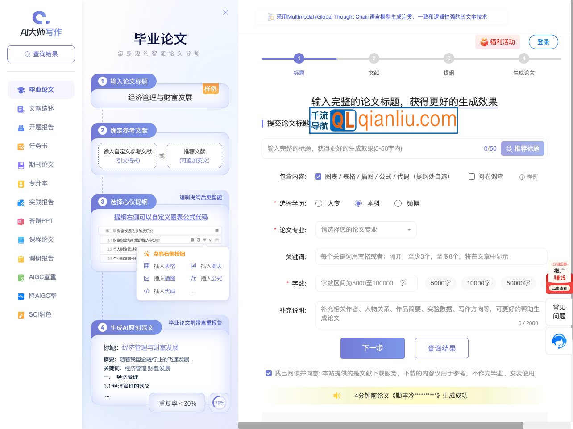Click the 30% repetition rate progress circle
573x429 pixels.
219,403
